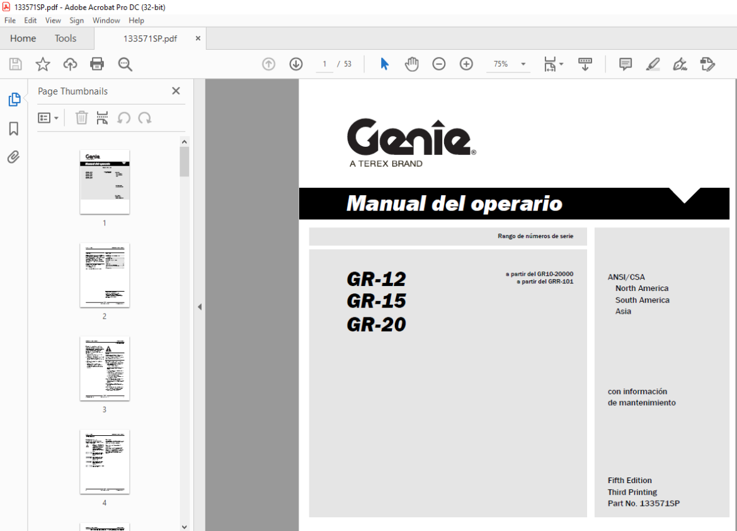The width and height of the screenshot is (737, 531).
Task: Open the fit page scrolling options icon
Action: [553, 64]
